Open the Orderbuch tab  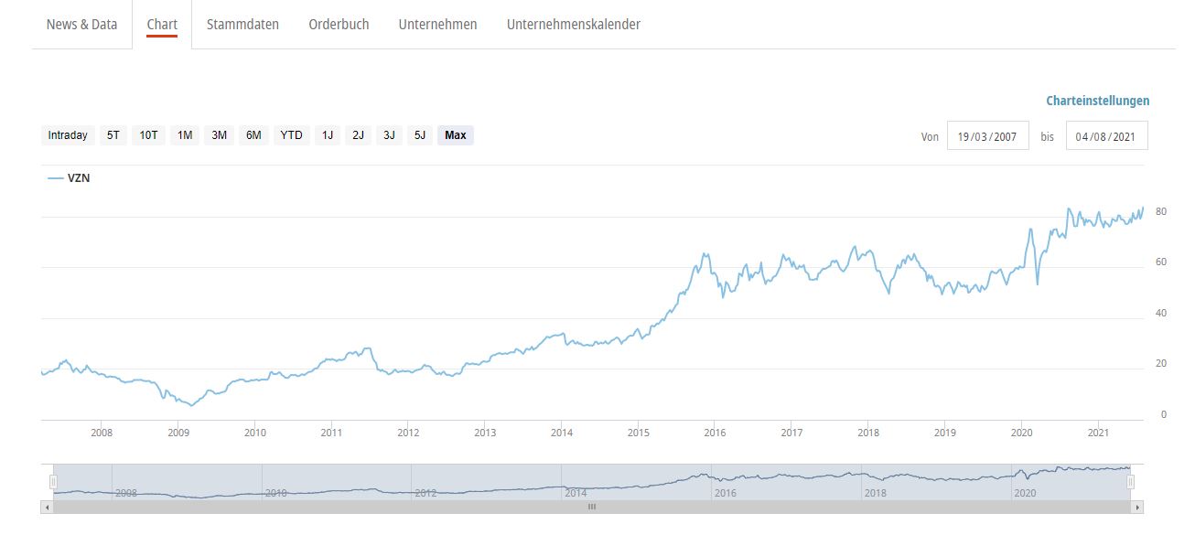point(339,25)
